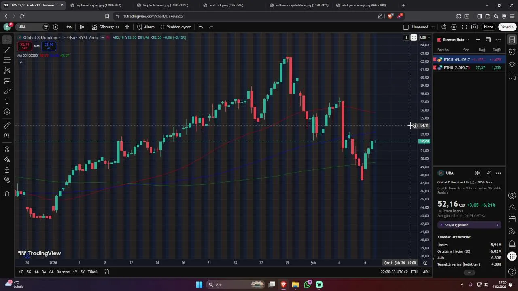The width and height of the screenshot is (518, 291).
Task: Undo the last chart action
Action: 201,27
